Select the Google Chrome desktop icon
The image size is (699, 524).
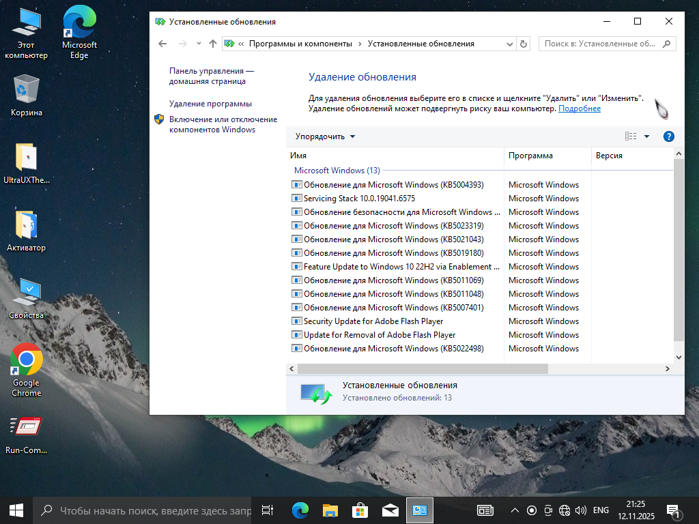pos(27,369)
